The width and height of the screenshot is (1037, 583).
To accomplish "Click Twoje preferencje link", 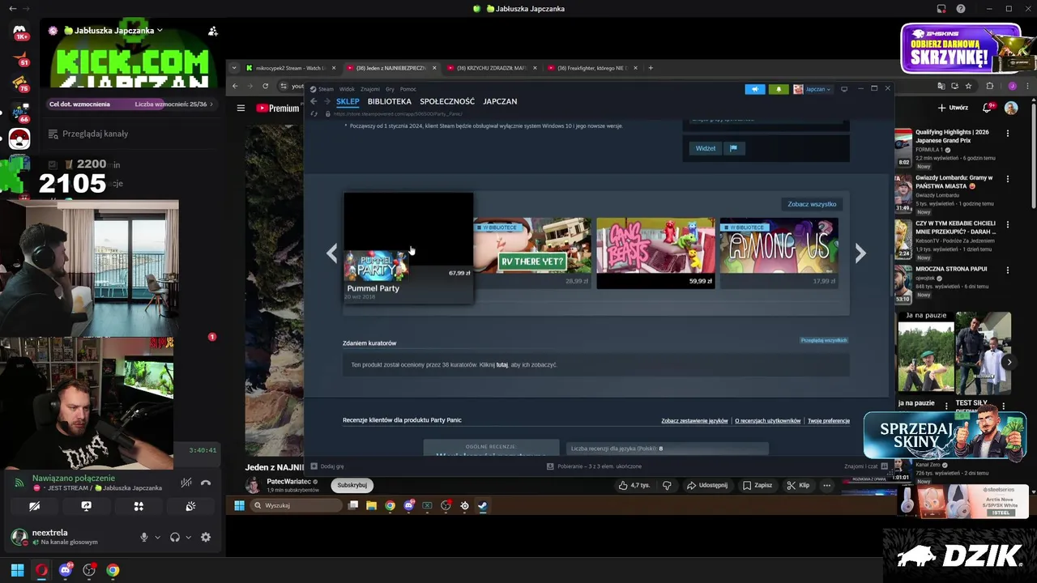I will 829,421.
